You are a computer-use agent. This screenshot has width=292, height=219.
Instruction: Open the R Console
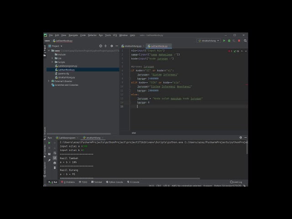pos(133,182)
